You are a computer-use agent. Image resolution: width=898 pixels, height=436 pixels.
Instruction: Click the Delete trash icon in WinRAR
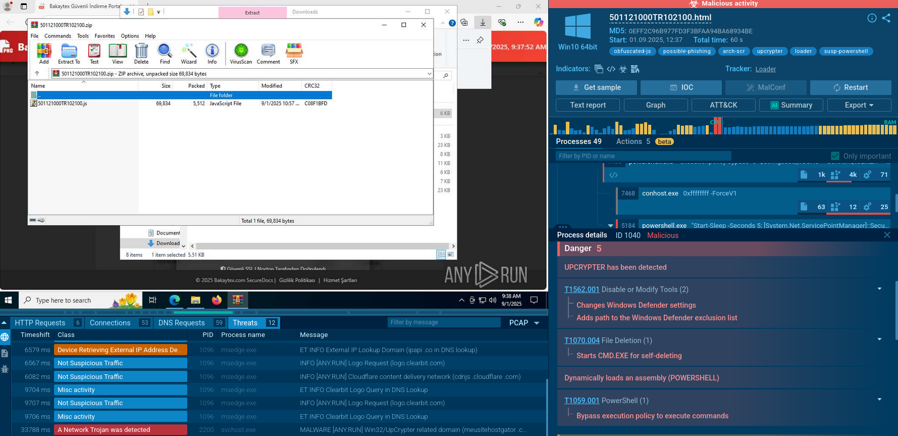[x=141, y=54]
